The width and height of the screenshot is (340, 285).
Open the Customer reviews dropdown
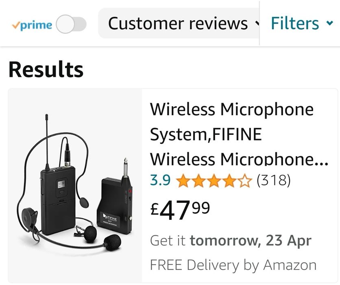(178, 24)
